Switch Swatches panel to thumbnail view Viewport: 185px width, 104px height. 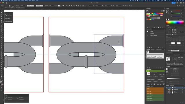pyautogui.click(x=164, y=11)
